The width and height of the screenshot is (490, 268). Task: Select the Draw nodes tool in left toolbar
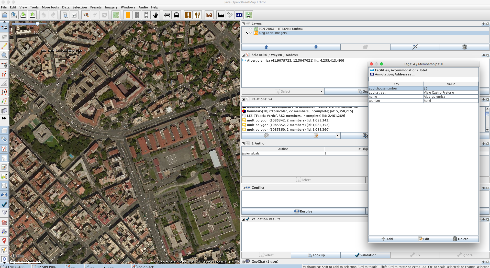[x=4, y=46]
